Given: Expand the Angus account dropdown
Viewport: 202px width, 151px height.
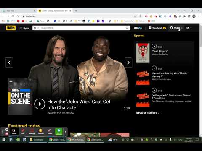Looking at the screenshot, I should click(176, 28).
